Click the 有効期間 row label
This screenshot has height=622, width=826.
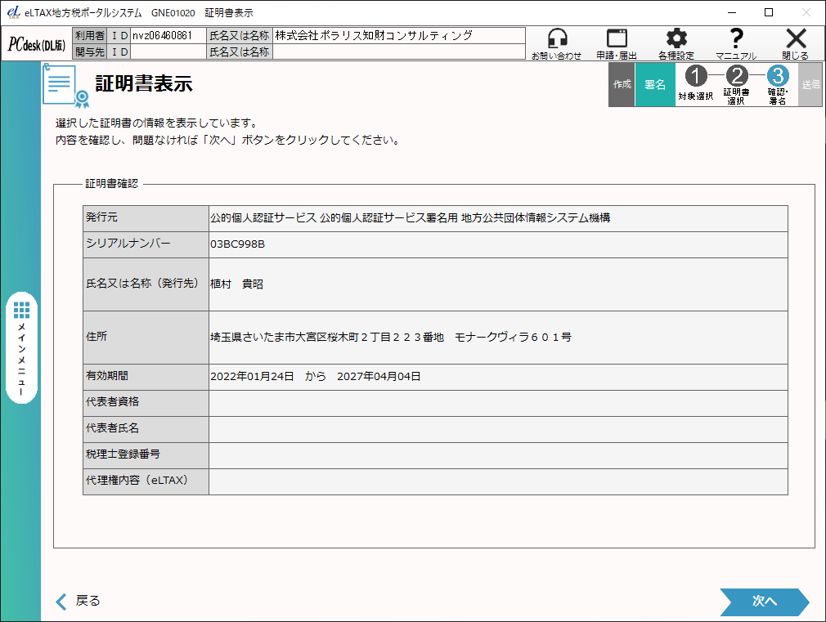[146, 377]
